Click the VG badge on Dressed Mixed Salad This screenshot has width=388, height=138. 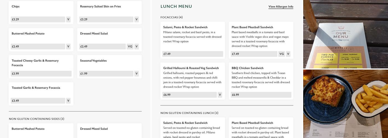[x=130, y=46]
